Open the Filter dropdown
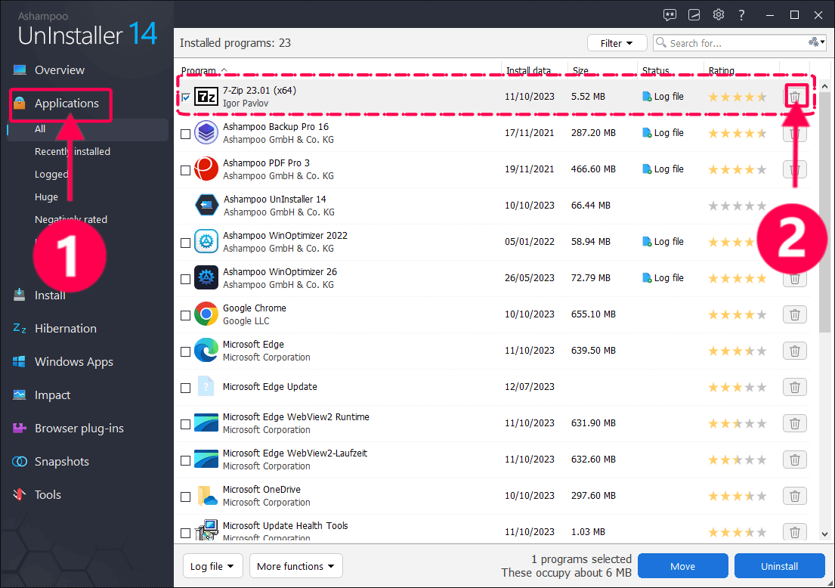The width and height of the screenshot is (835, 588). coord(617,43)
